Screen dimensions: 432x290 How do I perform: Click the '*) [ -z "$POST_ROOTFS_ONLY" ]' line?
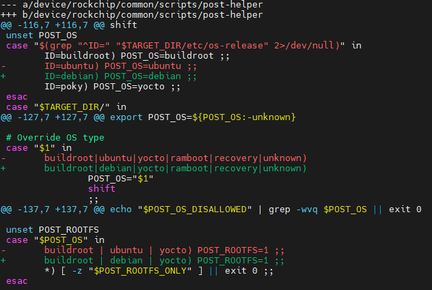tap(159, 271)
